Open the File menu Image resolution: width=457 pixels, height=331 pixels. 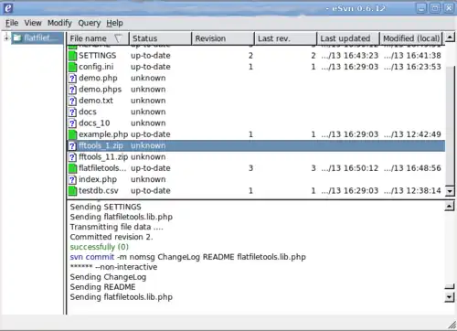coord(12,23)
